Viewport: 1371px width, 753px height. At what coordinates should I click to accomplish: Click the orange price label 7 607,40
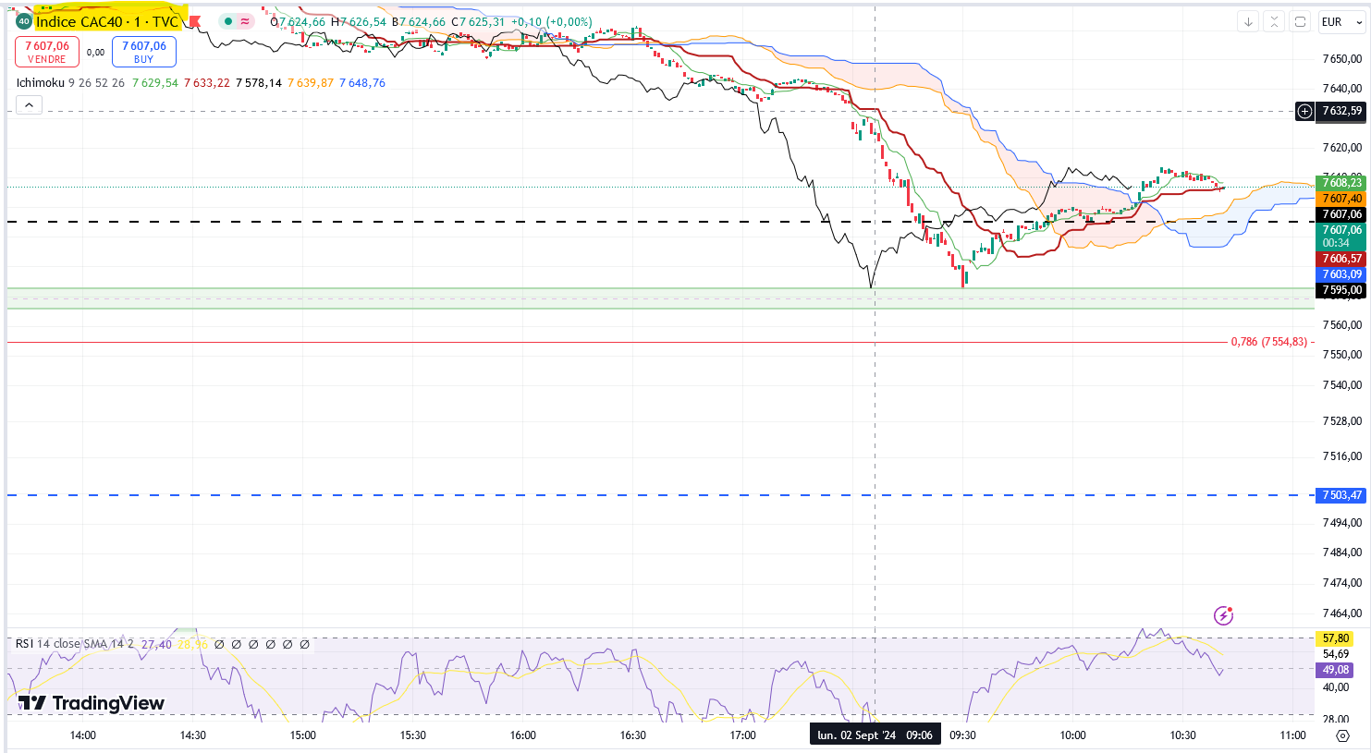tap(1341, 199)
